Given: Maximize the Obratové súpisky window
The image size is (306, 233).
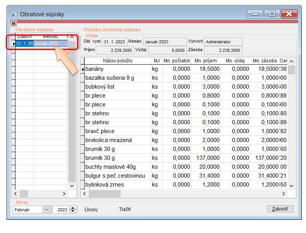Looking at the screenshot, I should pyautogui.click(x=272, y=14).
